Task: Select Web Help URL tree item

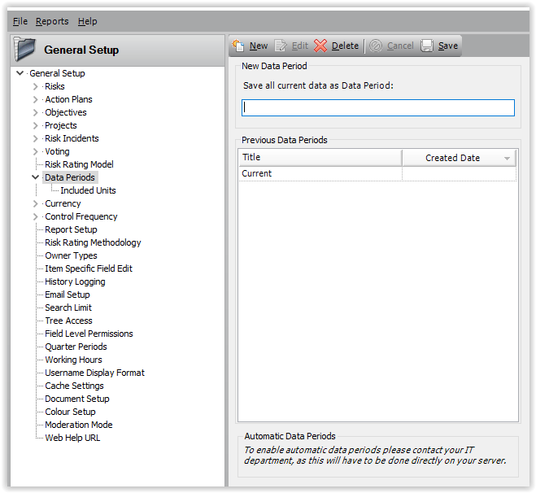Action: [72, 438]
